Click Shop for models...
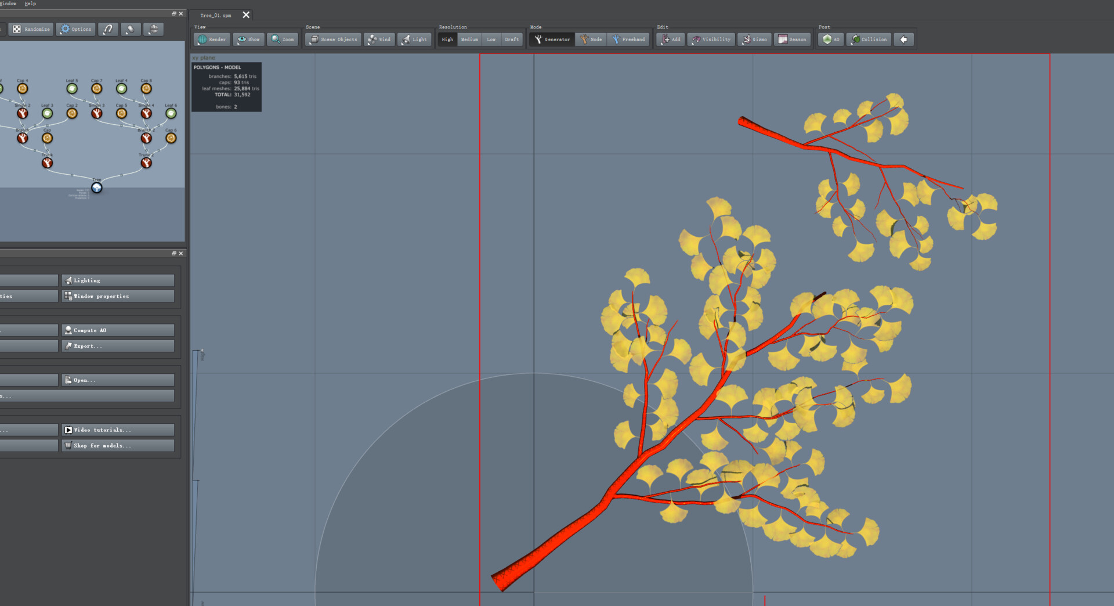 118,446
